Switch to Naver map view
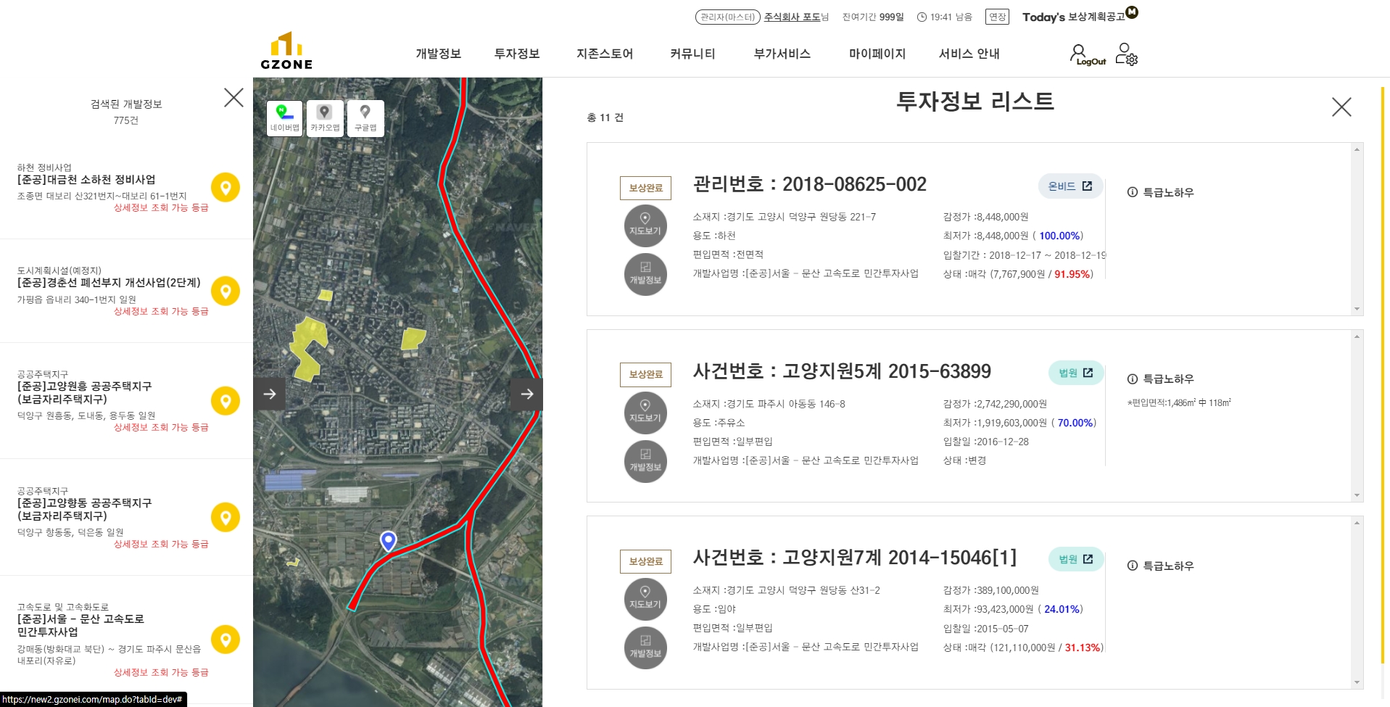The height and width of the screenshot is (707, 1390). click(x=285, y=117)
